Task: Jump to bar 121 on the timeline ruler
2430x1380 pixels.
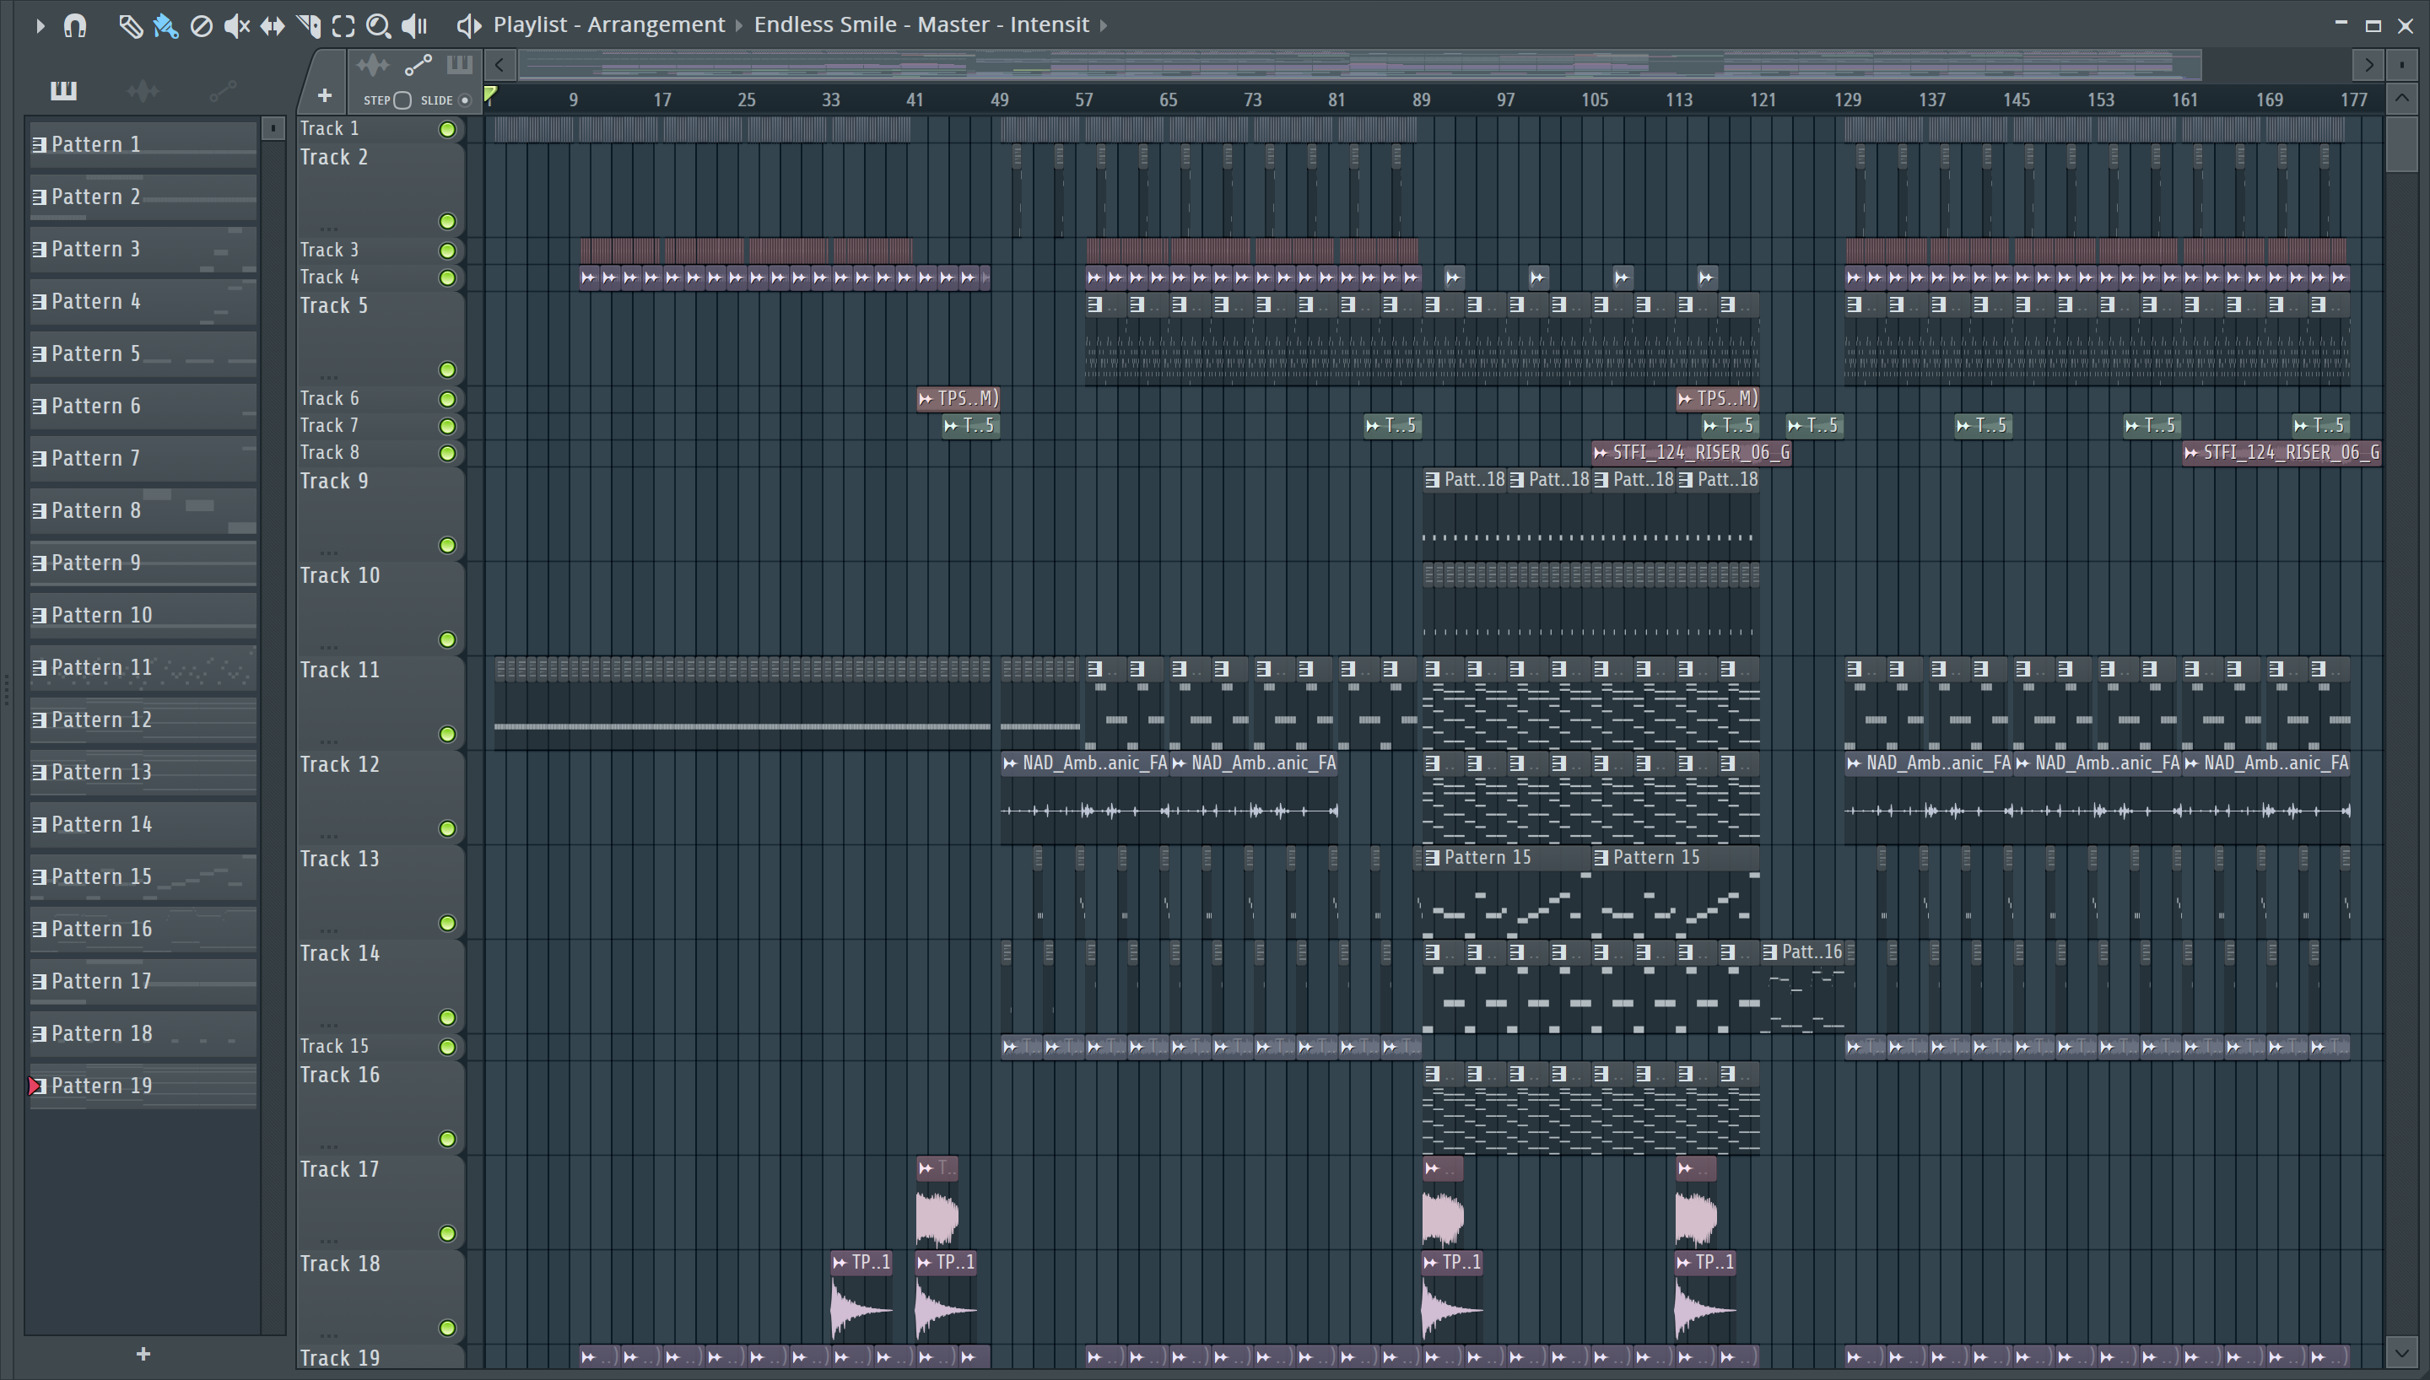Action: tap(1763, 100)
